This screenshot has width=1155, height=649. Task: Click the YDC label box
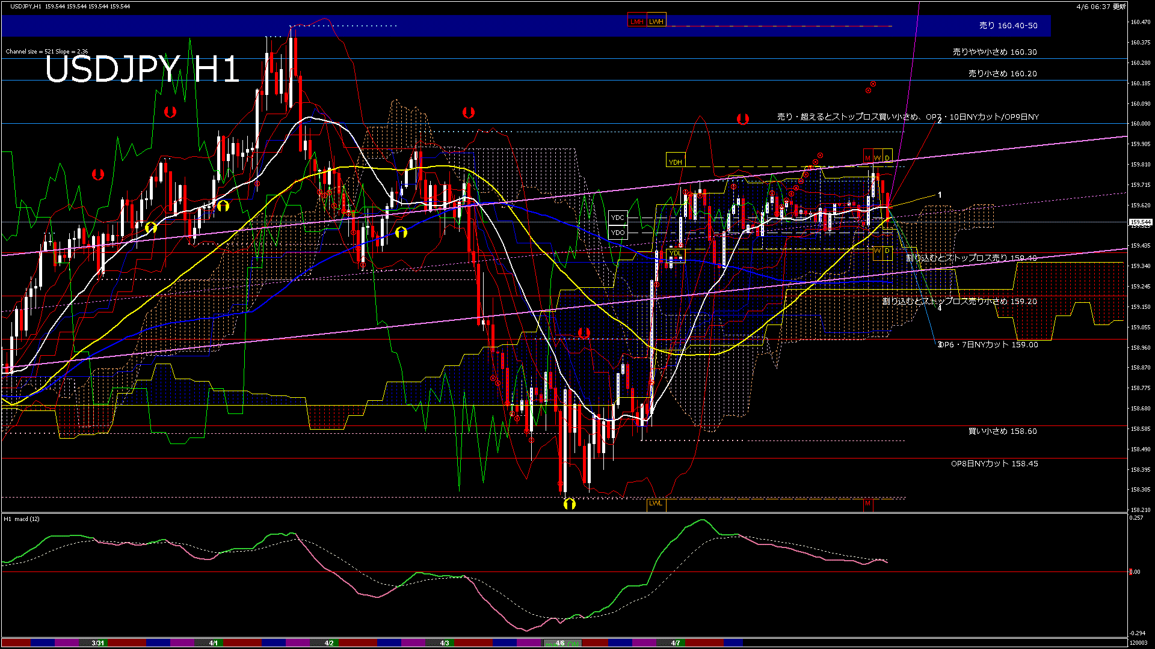pyautogui.click(x=618, y=218)
